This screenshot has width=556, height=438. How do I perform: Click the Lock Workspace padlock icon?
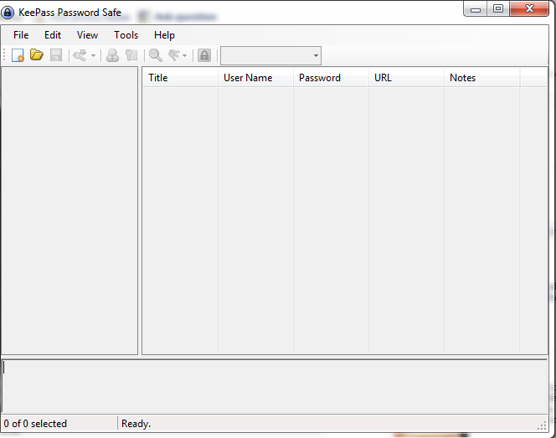click(204, 55)
